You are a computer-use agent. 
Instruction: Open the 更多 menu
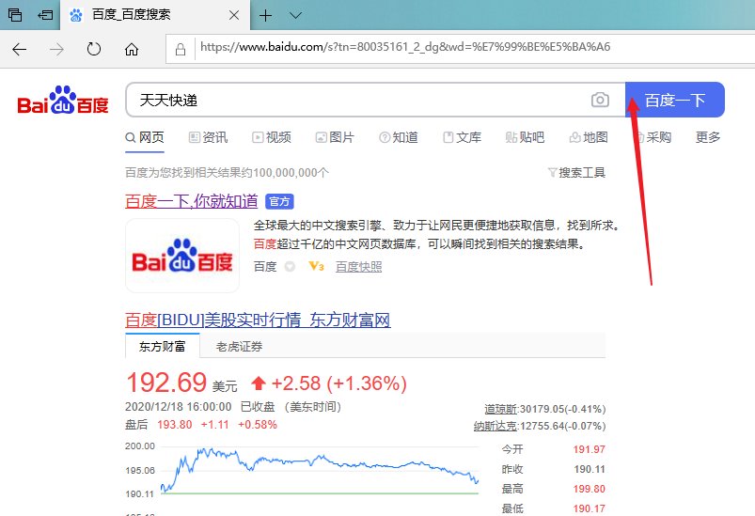(708, 137)
